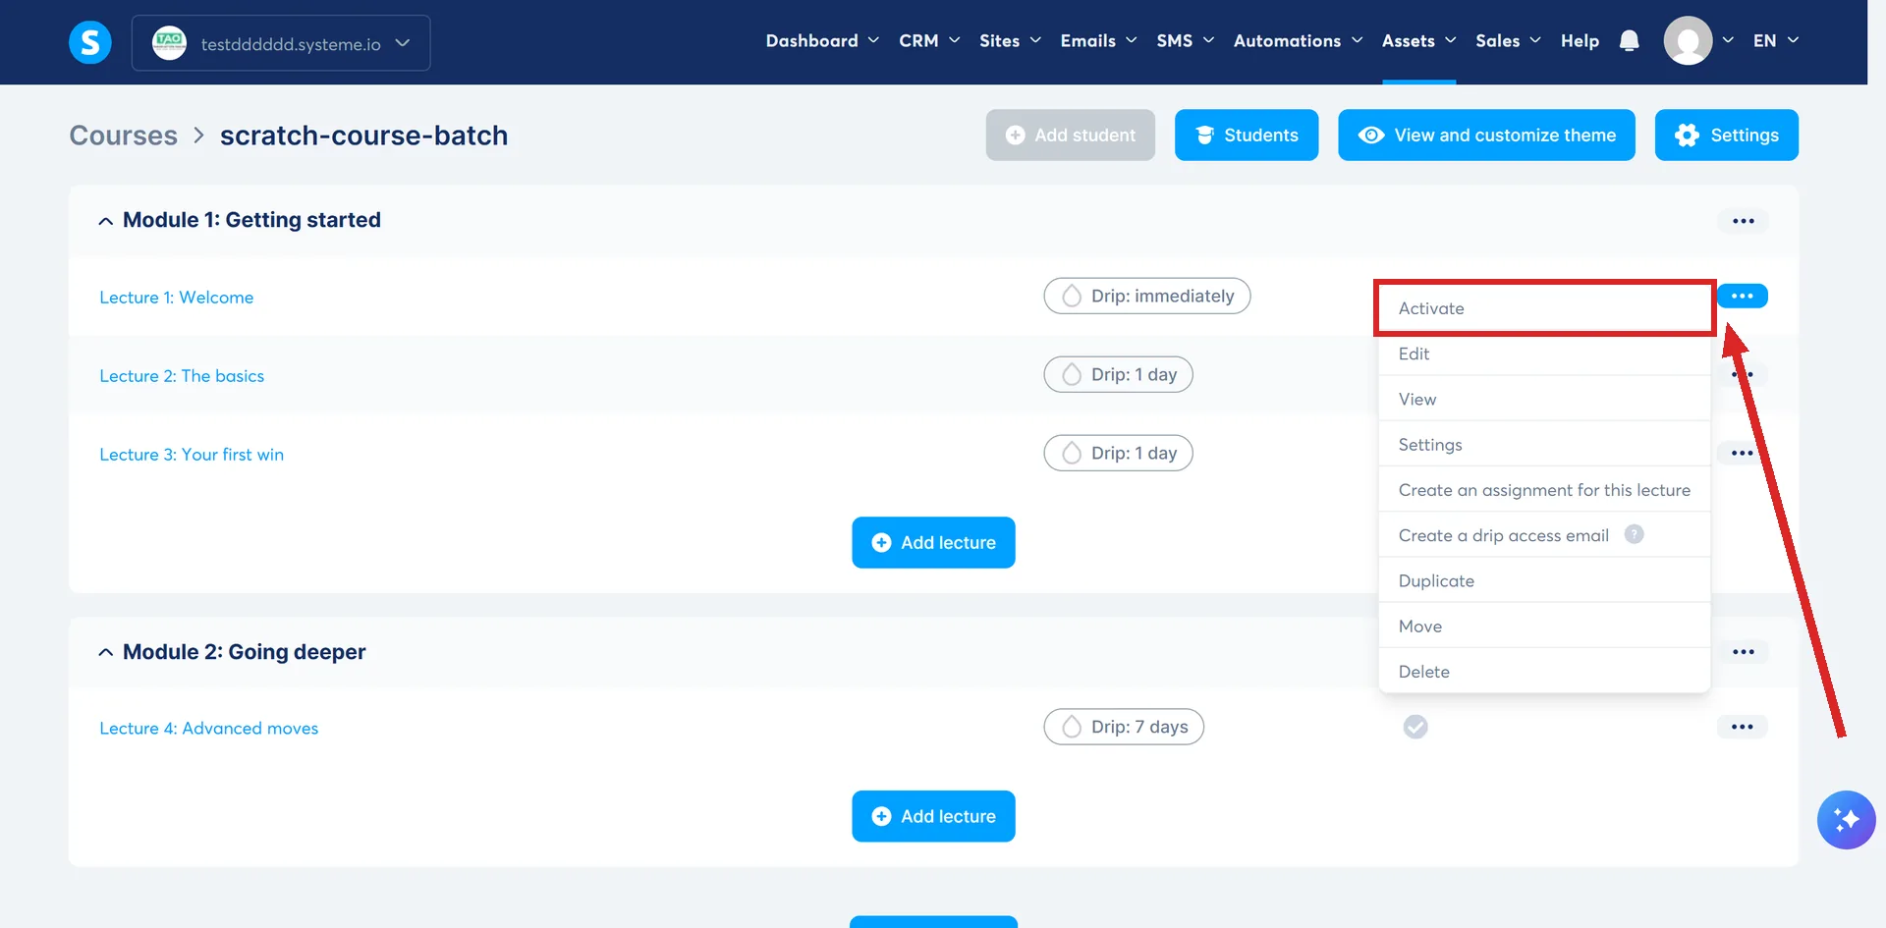Click Lecture 1 Welcome three-dot menu button
The width and height of the screenshot is (1886, 928).
pos(1742,296)
